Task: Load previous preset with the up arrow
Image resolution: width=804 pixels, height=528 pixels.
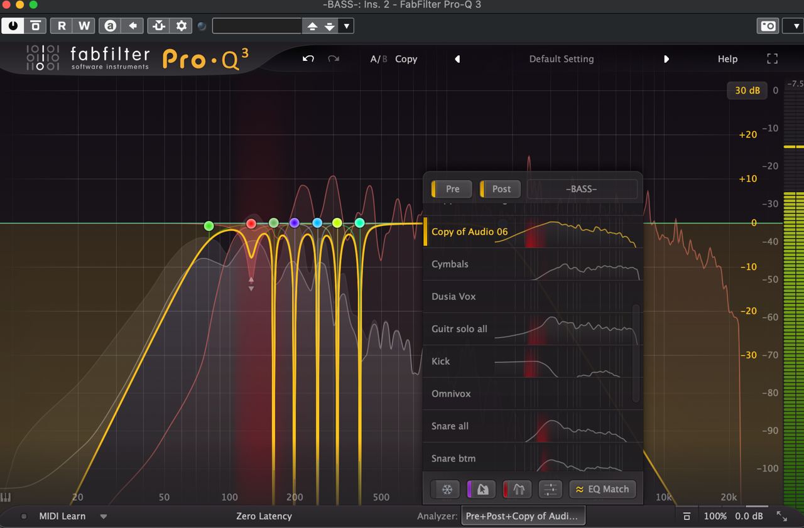Action: click(x=312, y=26)
